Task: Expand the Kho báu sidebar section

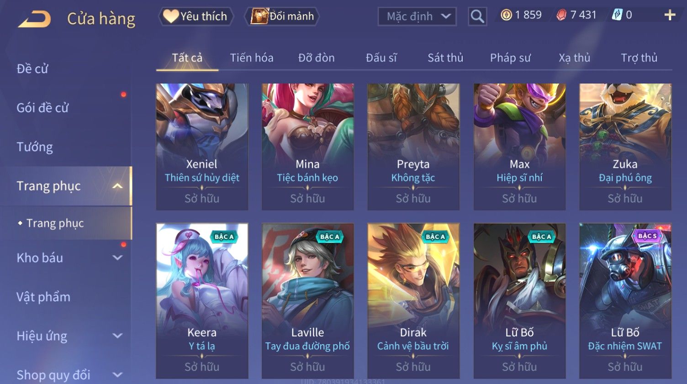Action: (117, 258)
